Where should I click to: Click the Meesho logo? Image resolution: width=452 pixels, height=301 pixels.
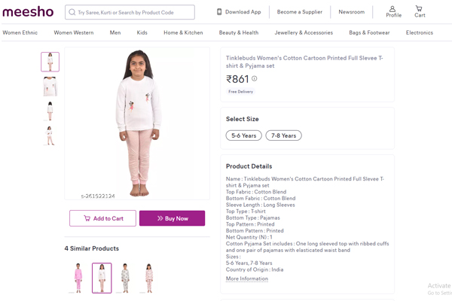click(29, 12)
